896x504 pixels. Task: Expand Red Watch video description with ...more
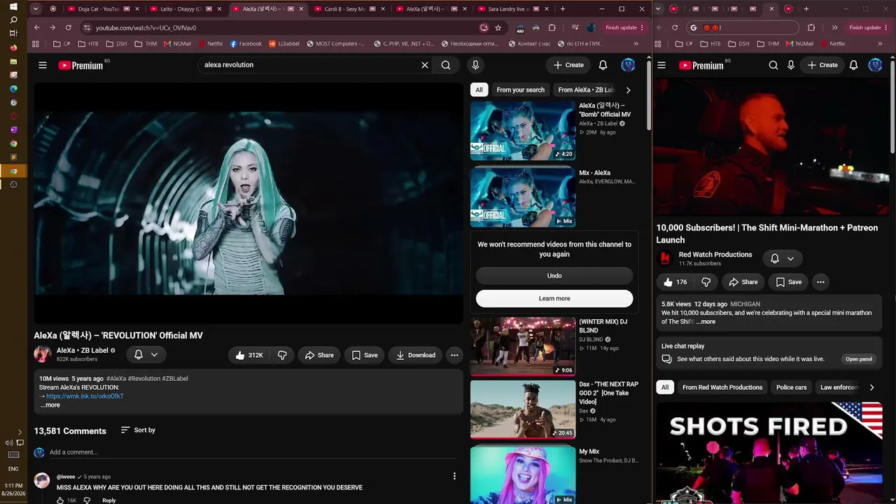(x=706, y=322)
